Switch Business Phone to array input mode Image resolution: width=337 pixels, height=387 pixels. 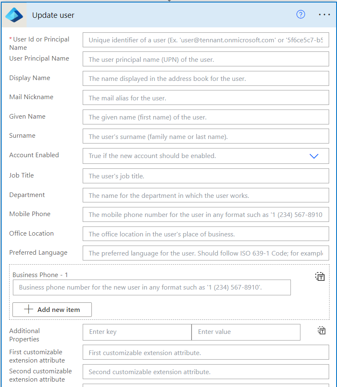coord(320,277)
